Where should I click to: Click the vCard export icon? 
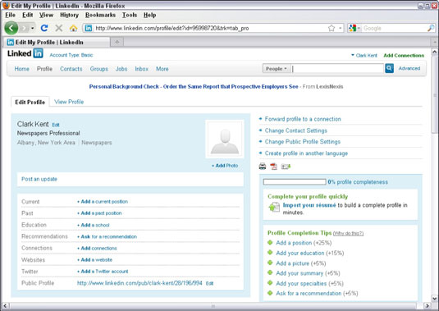(286, 167)
